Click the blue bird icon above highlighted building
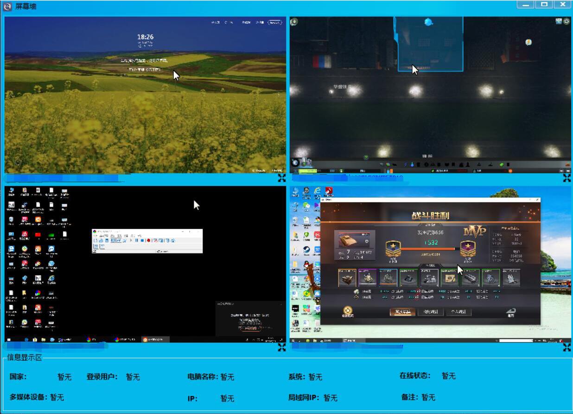Screen dimensions: 573x414 click(x=428, y=22)
